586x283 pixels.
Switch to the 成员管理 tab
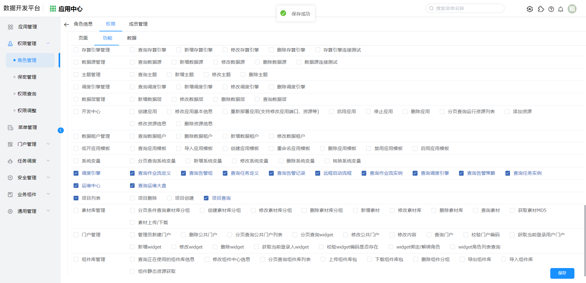coord(138,24)
